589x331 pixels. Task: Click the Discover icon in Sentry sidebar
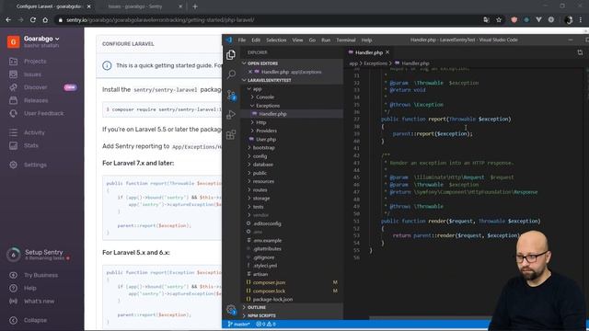(x=13, y=87)
